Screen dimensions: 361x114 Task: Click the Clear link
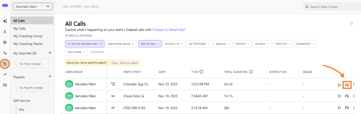(x=114, y=63)
